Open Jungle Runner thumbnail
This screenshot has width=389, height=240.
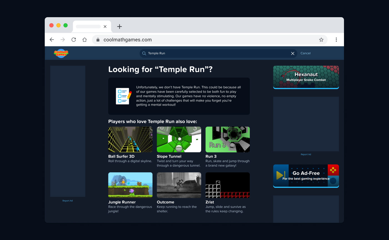pos(130,185)
